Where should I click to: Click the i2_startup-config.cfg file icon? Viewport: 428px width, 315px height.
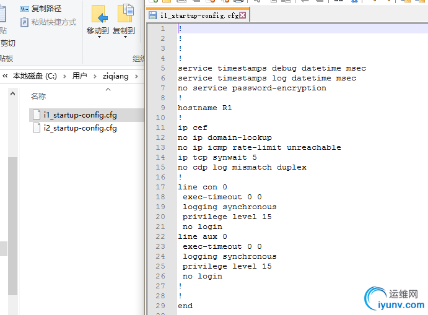pos(37,127)
